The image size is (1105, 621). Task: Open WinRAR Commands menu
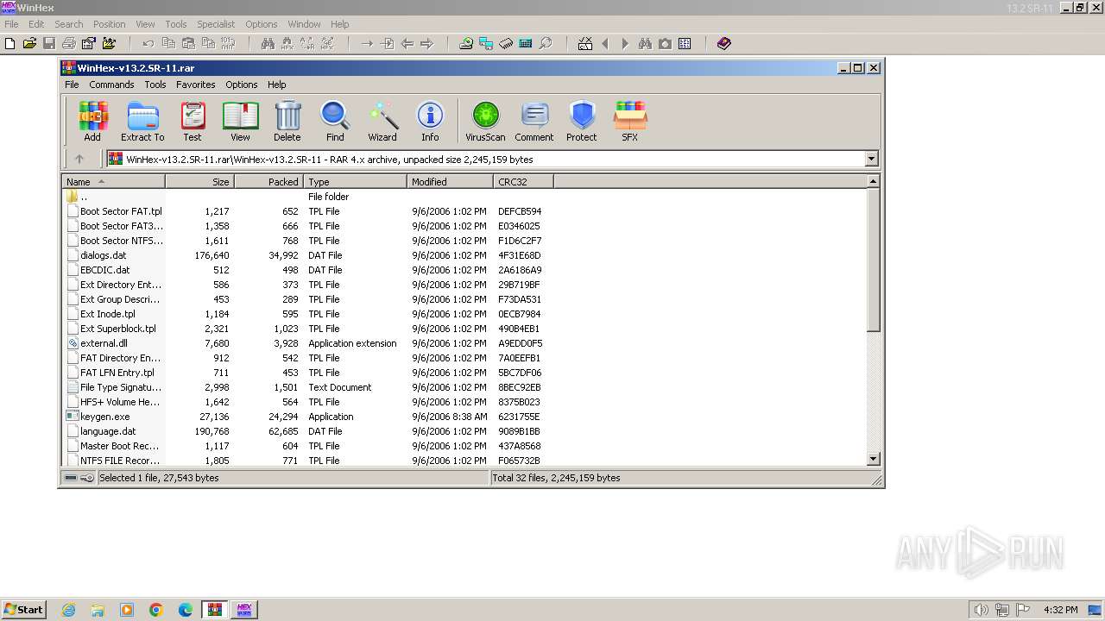[111, 85]
